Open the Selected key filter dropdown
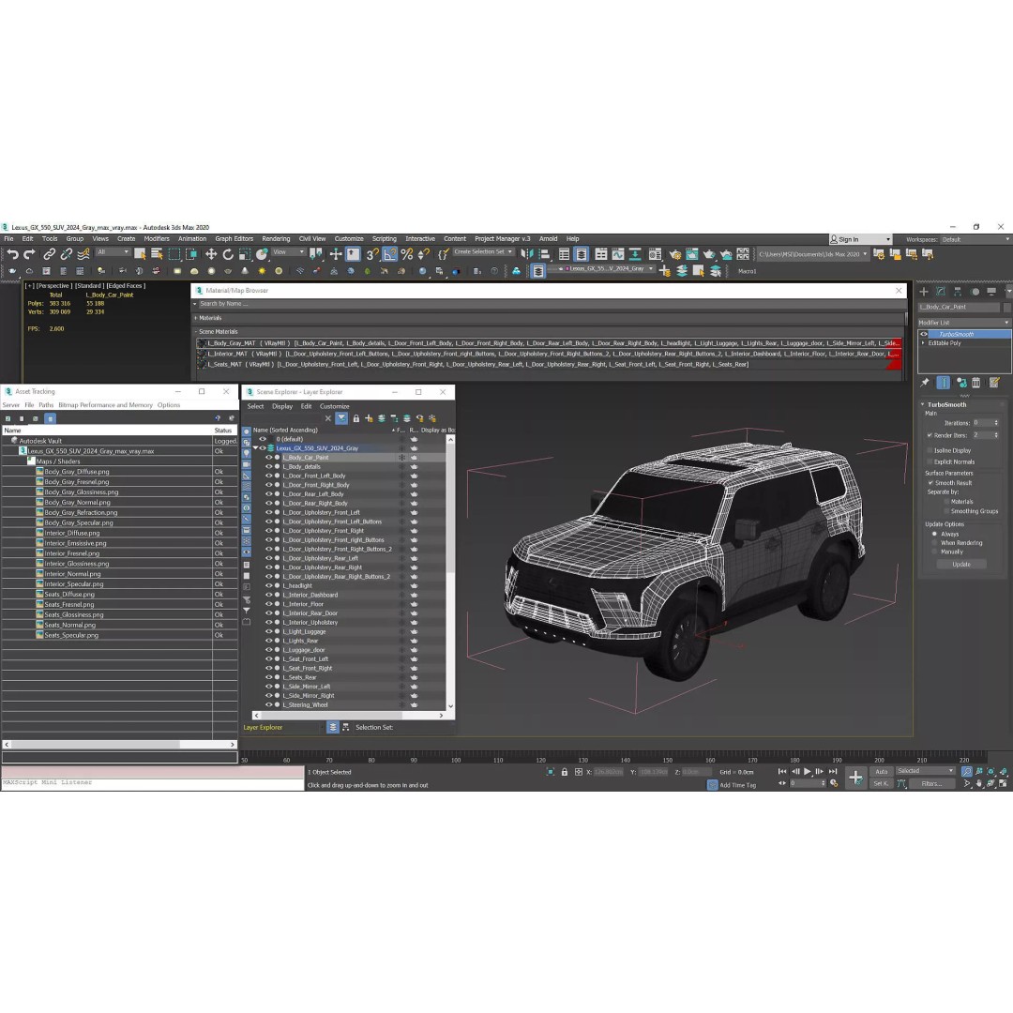 [925, 771]
